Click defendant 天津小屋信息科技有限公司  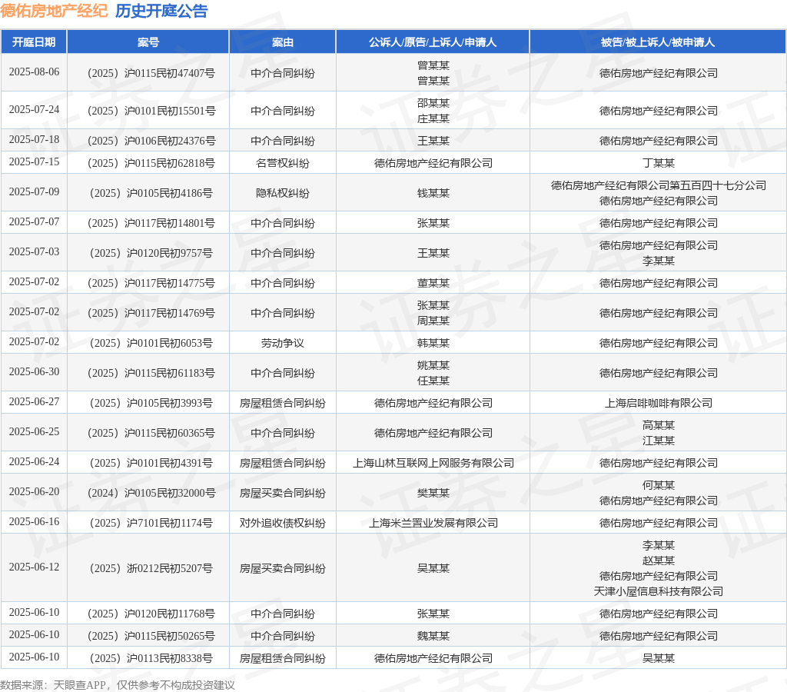point(659,591)
